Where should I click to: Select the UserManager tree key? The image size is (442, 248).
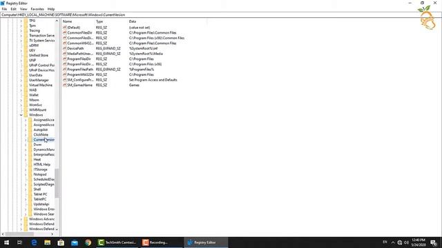(x=39, y=80)
